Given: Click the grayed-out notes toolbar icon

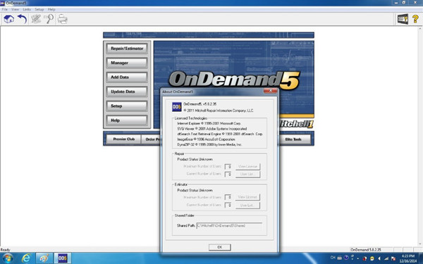Looking at the screenshot, I should (x=36, y=19).
